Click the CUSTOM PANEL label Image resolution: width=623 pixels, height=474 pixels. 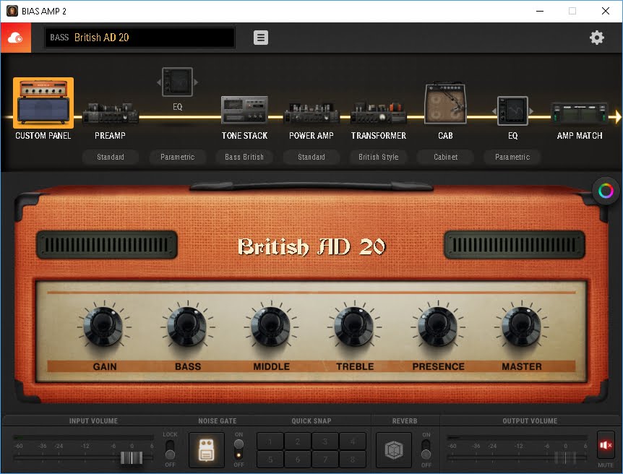(43, 136)
